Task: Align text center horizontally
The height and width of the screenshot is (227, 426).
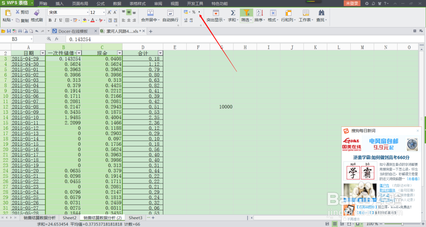Action: [129, 20]
